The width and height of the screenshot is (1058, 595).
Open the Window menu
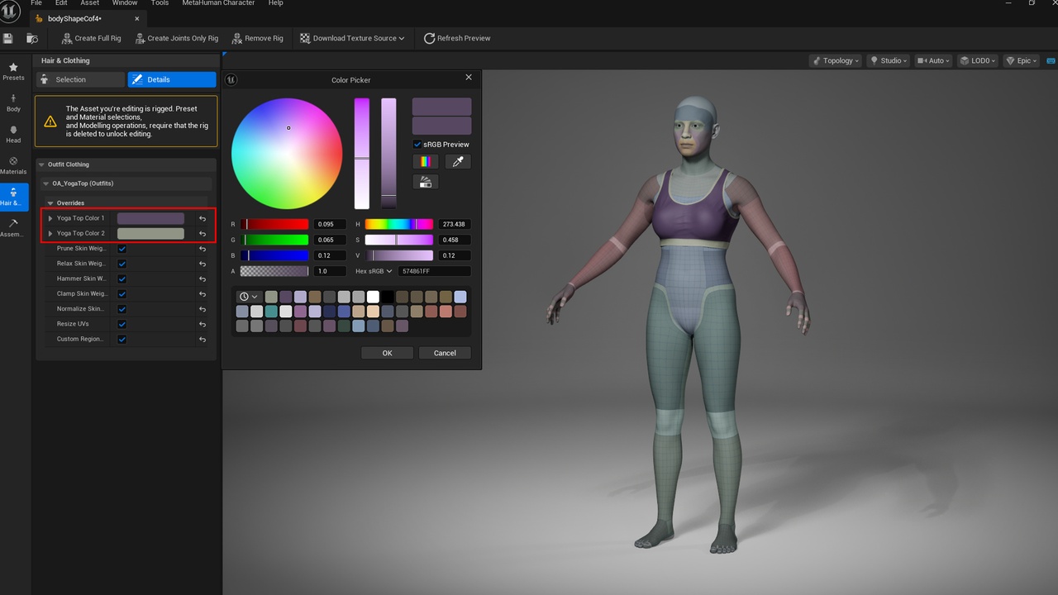[125, 3]
